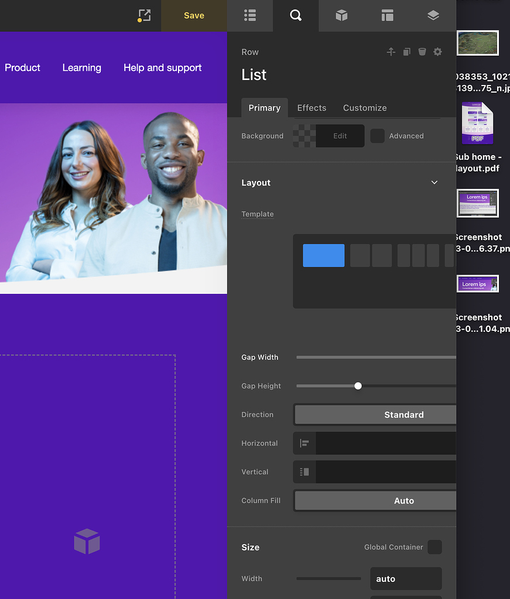Edit the background color
This screenshot has height=599, width=510.
pos(340,135)
